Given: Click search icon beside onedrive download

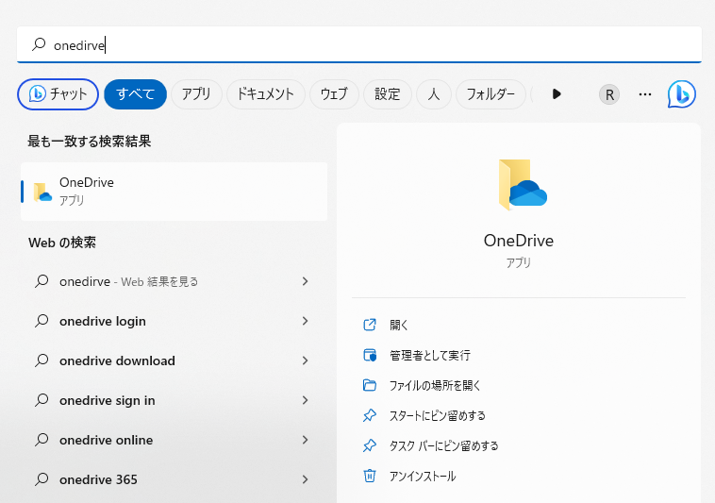Looking at the screenshot, I should pos(42,360).
